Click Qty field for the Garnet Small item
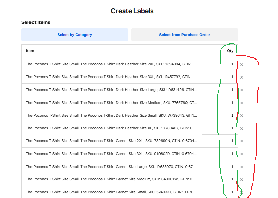The height and width of the screenshot is (198, 278). (232, 192)
